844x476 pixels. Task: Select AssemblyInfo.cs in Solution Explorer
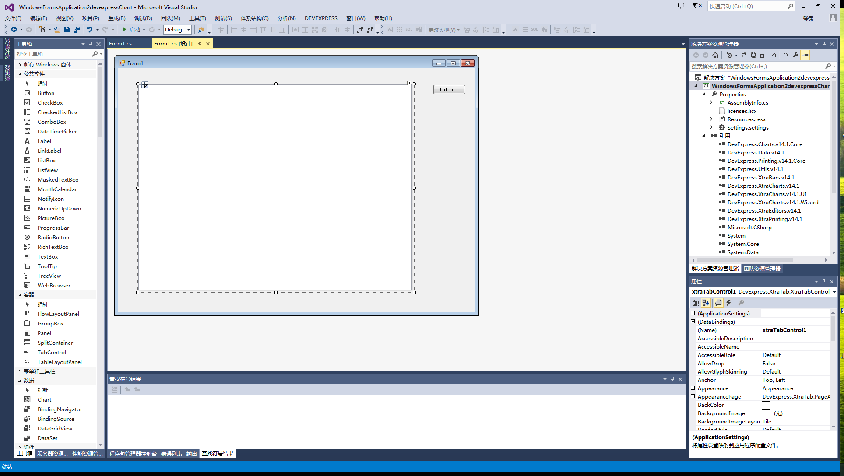[748, 103]
